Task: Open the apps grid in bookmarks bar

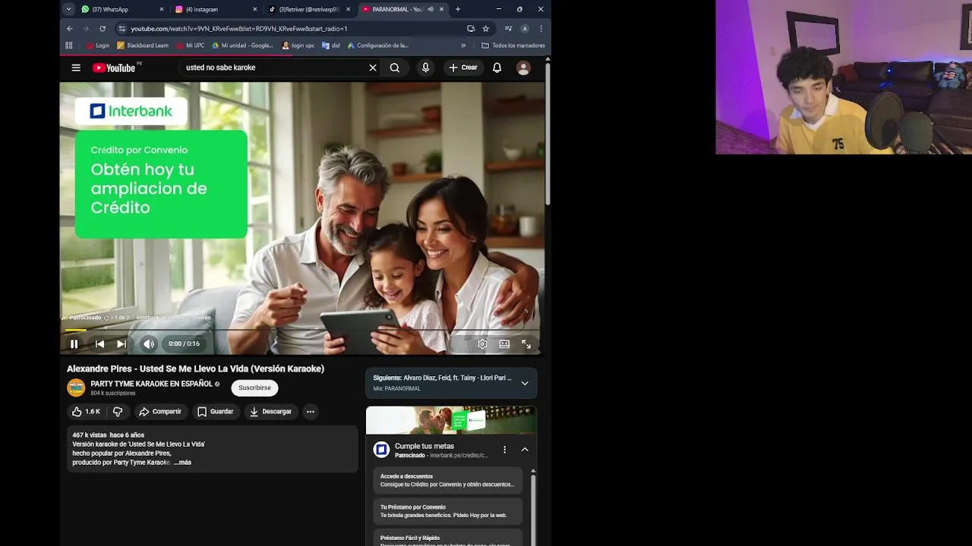Action: click(69, 45)
